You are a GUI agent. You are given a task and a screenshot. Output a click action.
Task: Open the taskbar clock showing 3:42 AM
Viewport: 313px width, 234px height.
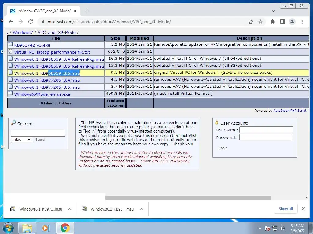tap(297, 228)
